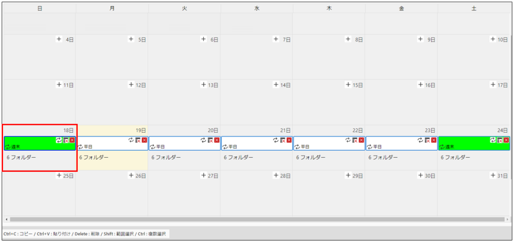The image size is (514, 243).
Task: Click the horizontal scrollbar track
Action: click(x=257, y=219)
